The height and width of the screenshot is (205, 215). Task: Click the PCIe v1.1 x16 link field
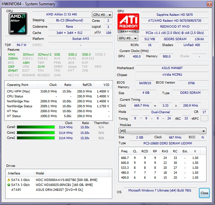click(175, 33)
